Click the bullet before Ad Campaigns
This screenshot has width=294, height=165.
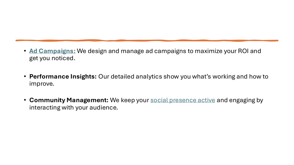coord(25,51)
